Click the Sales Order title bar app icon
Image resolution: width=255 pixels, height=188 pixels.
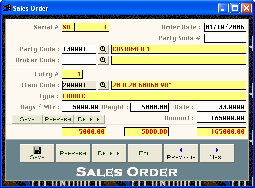pos(7,8)
